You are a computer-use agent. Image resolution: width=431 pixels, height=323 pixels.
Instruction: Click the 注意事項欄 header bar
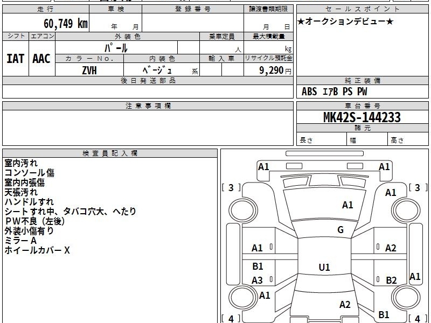coord(148,106)
